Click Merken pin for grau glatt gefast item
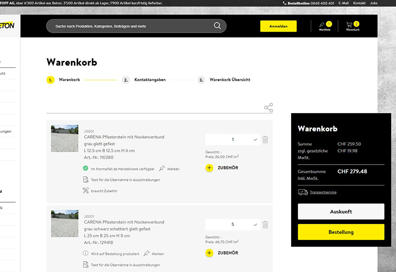The width and height of the screenshot is (396, 272). click(162, 168)
